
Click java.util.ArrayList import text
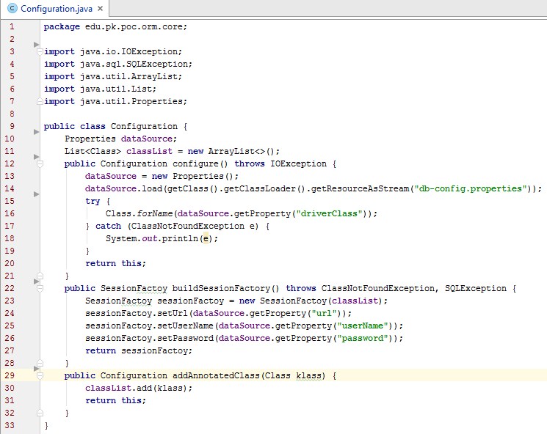pyautogui.click(x=128, y=77)
